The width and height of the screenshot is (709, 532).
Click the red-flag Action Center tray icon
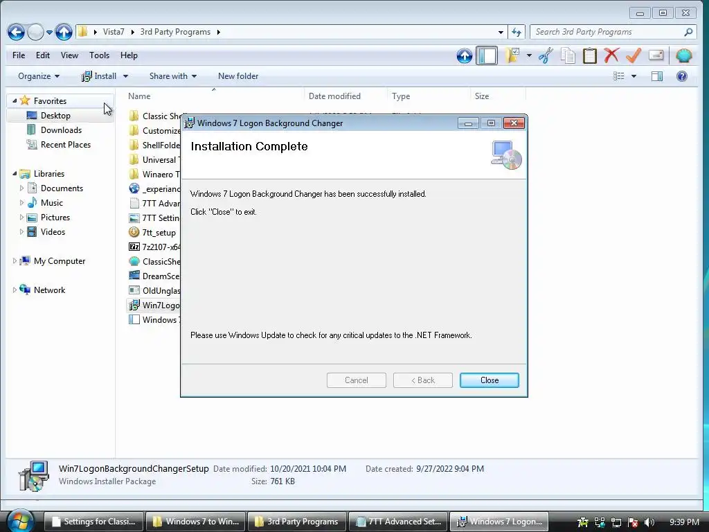tap(633, 522)
